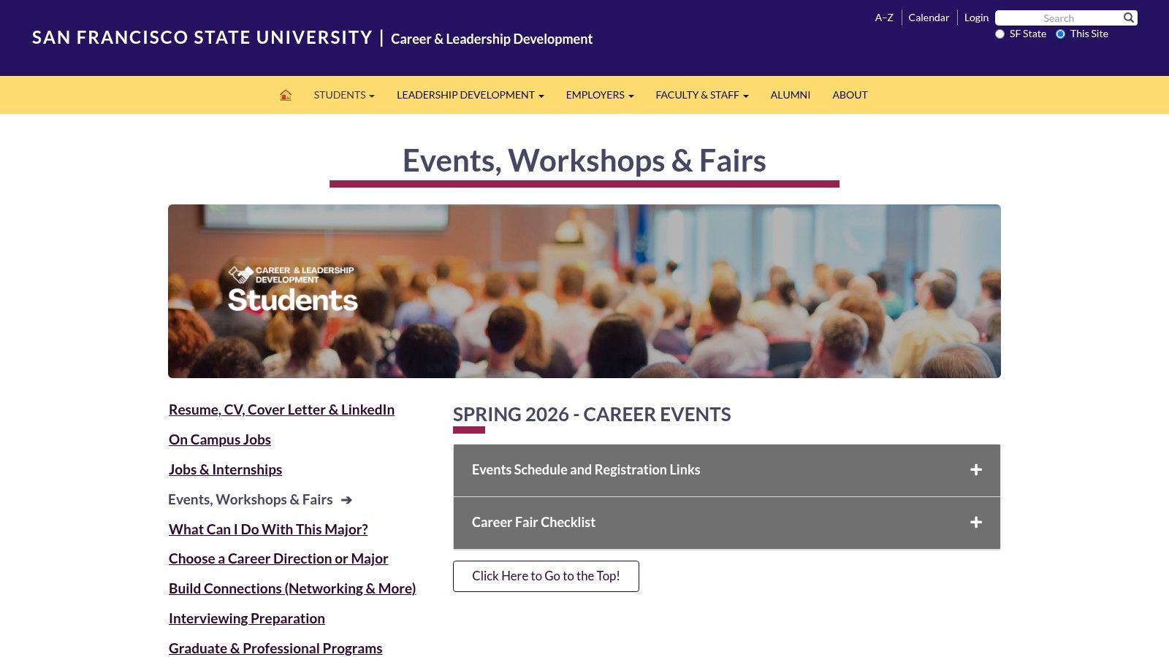Open Build Connections (Networking & More)
Screen dimensions: 1169x657
[x=292, y=588]
